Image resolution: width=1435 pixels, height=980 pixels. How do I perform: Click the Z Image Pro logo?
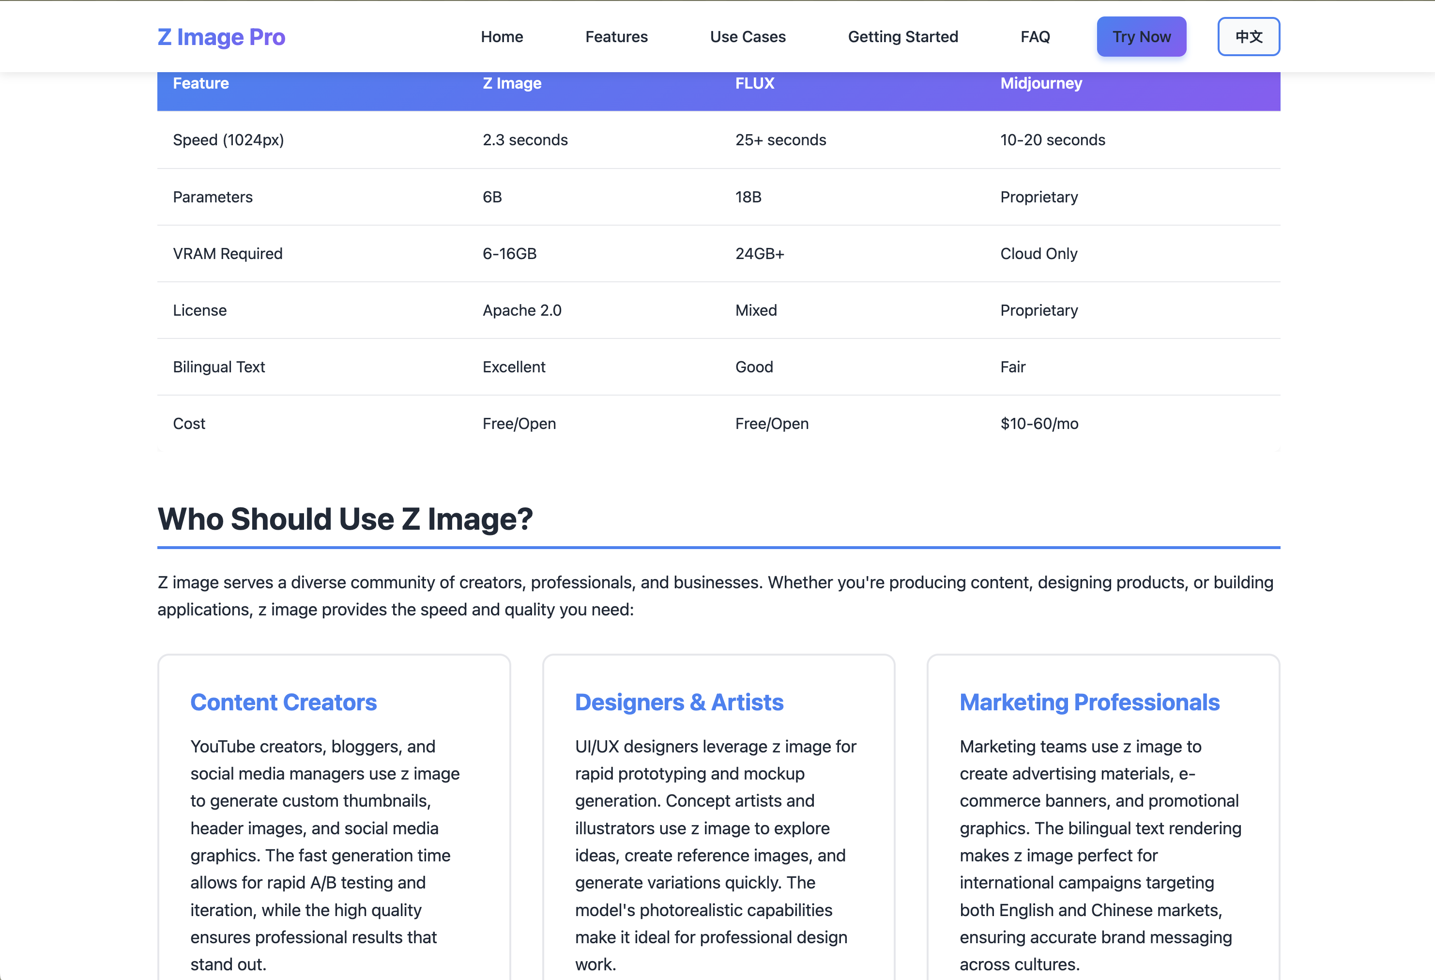click(221, 36)
